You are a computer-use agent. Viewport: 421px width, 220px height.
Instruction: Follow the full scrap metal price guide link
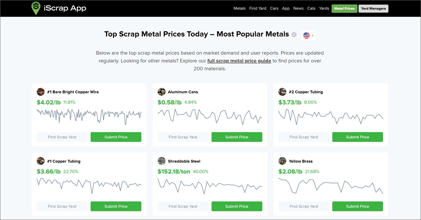click(239, 60)
